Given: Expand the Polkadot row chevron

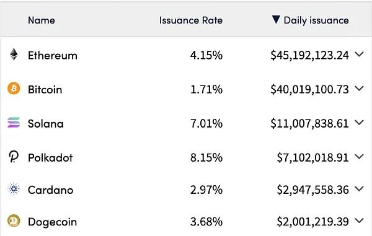Looking at the screenshot, I should coord(359,156).
